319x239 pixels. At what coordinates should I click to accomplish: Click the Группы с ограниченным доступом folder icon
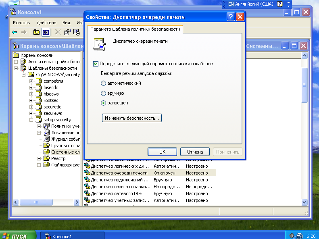tap(47, 145)
